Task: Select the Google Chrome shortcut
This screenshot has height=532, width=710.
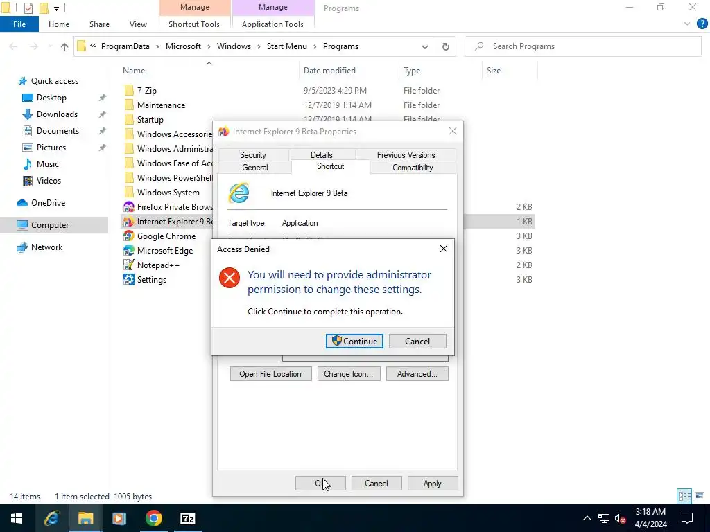Action: [x=166, y=236]
